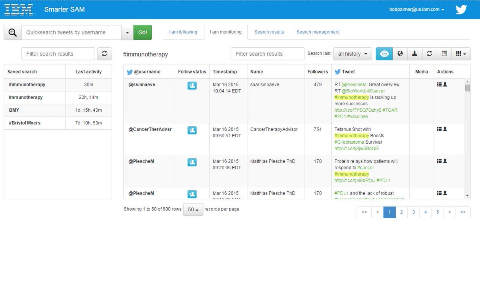Click the magnifier icon beside quicksearch box
The height and width of the screenshot is (299, 480).
click(x=13, y=32)
